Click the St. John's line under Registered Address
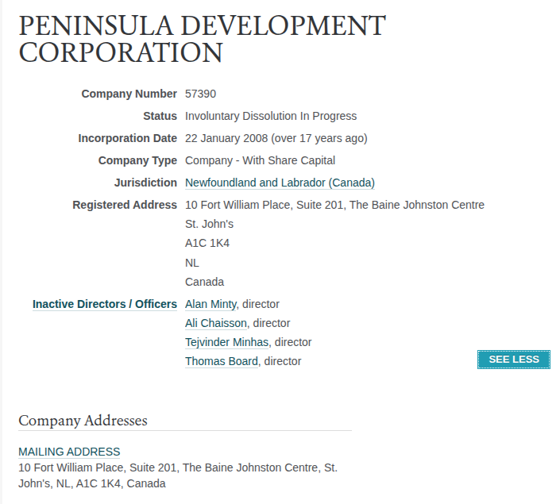Screen dimensions: 560x504 click(209, 224)
